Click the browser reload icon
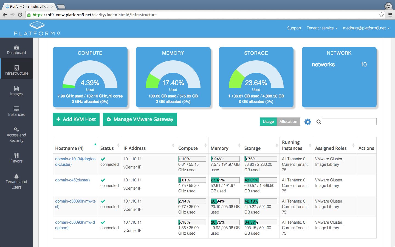The image size is (395, 247). [x=20, y=15]
